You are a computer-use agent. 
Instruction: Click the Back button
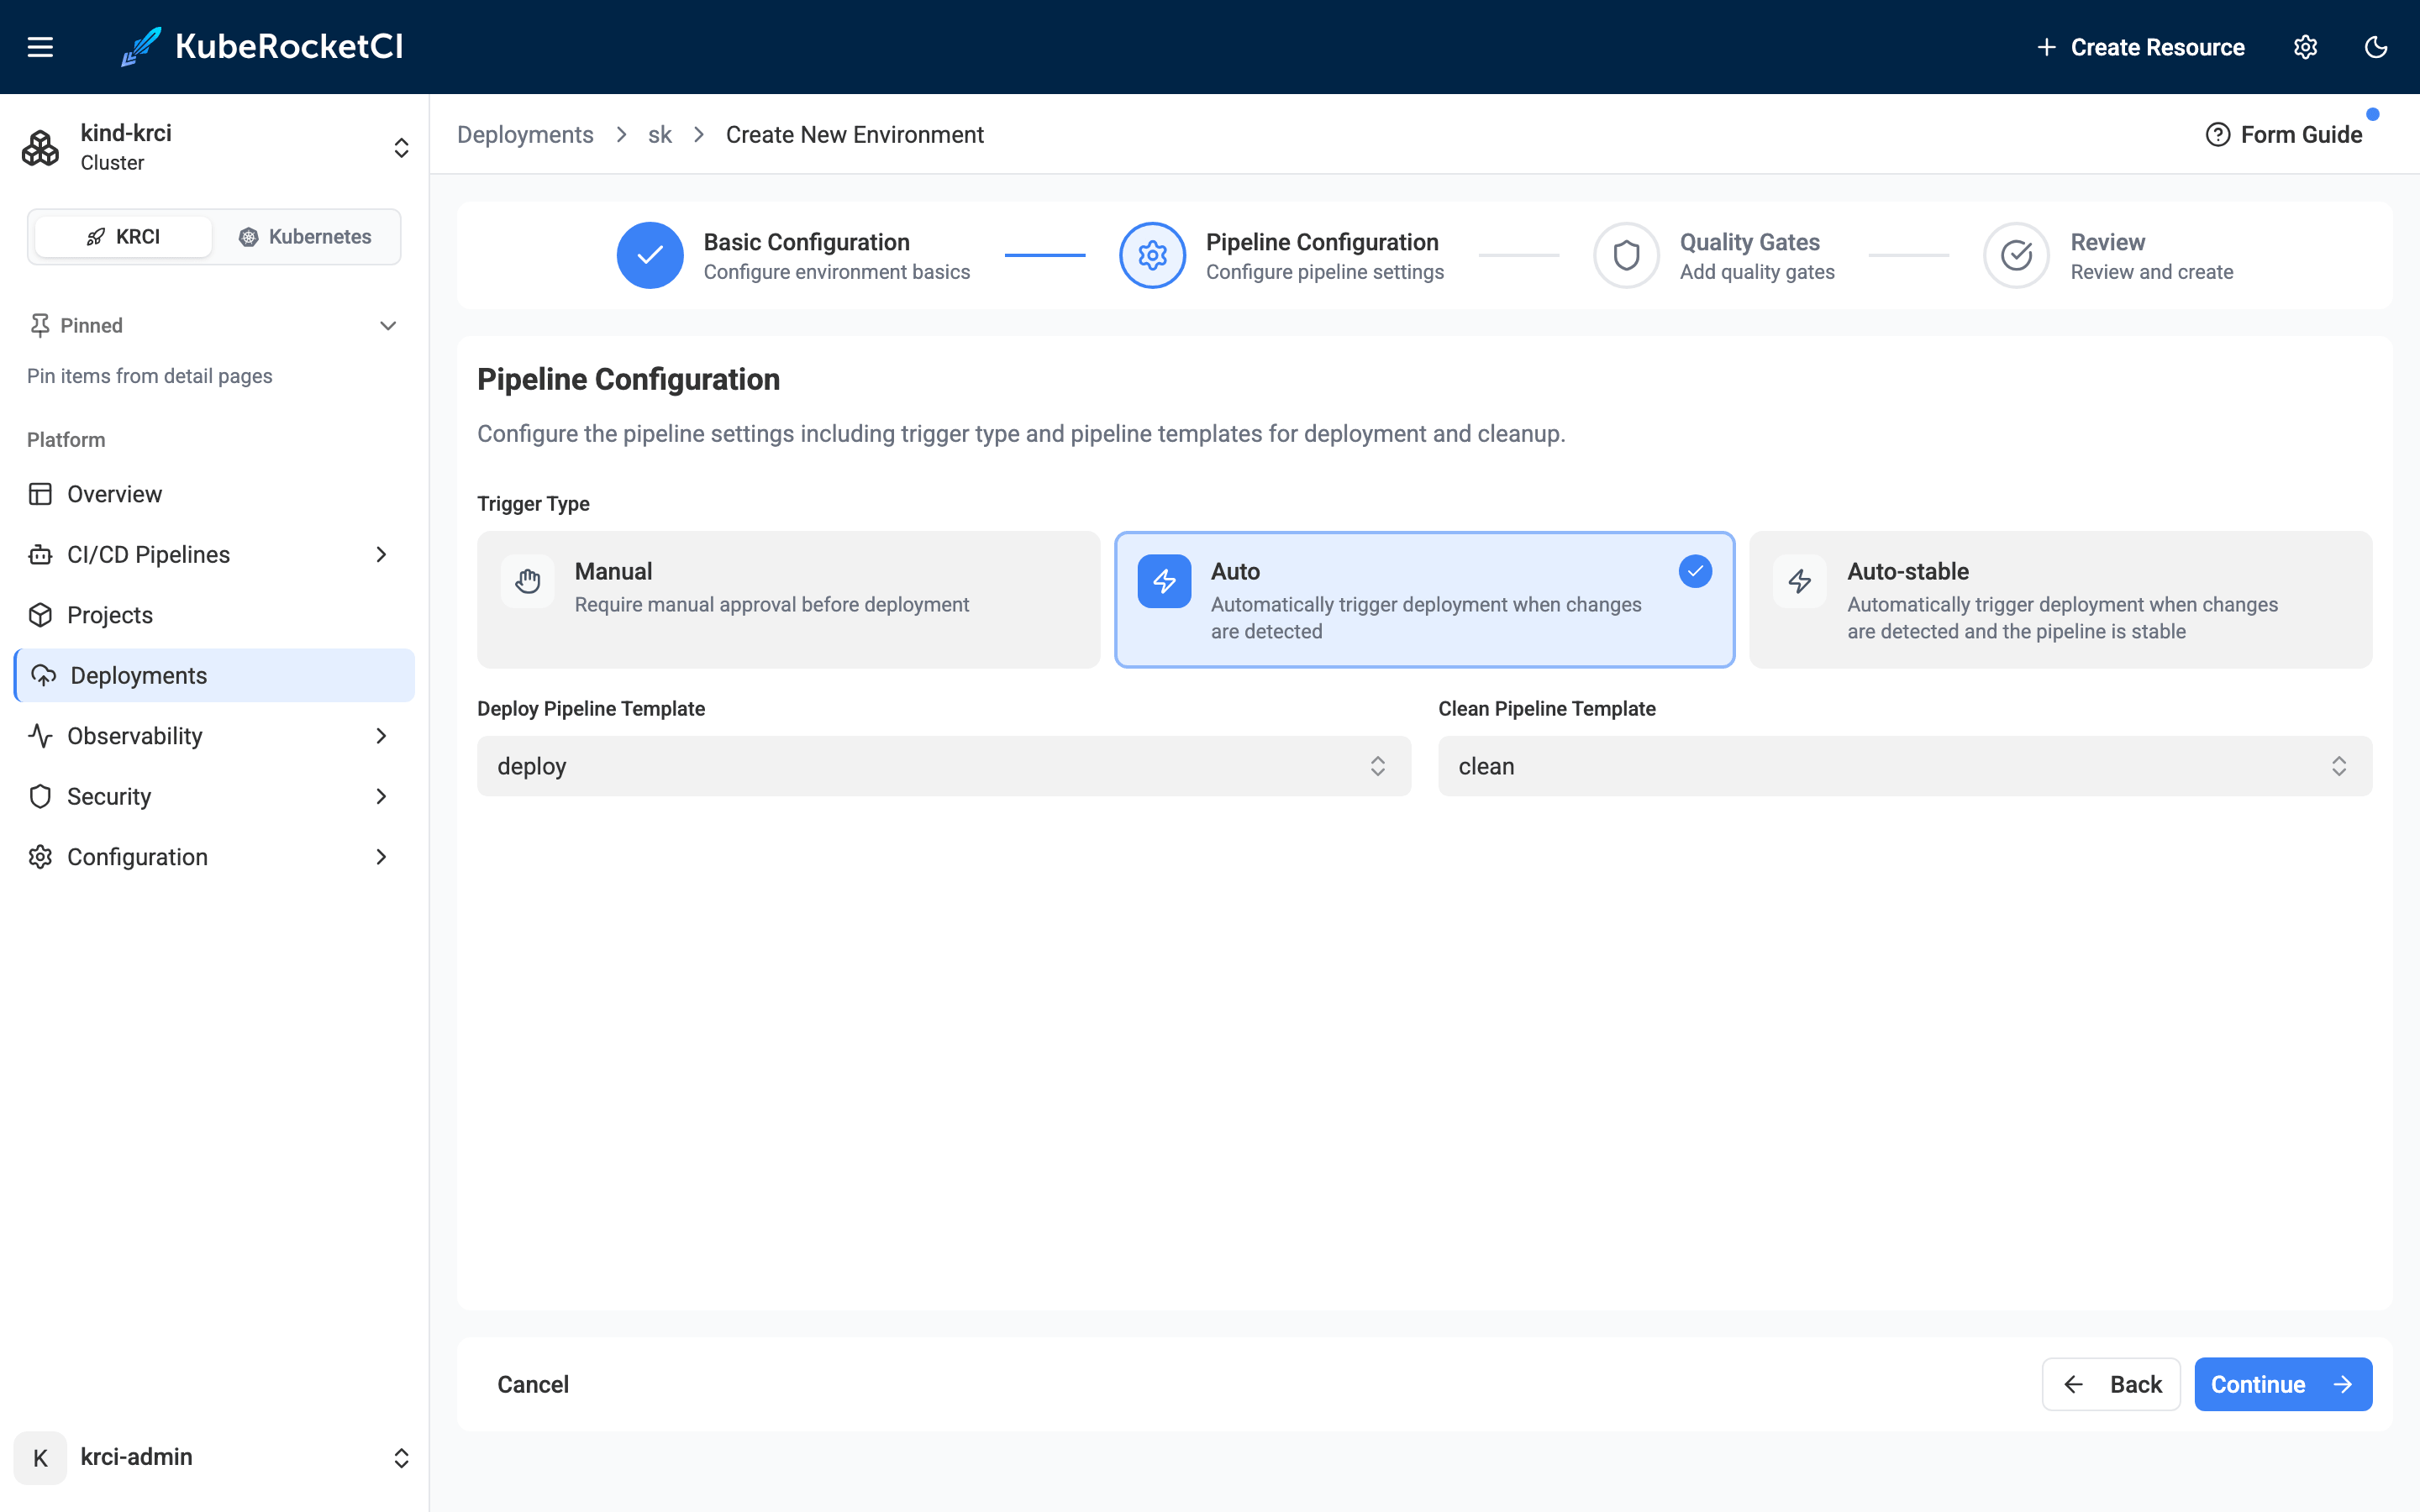(2111, 1385)
